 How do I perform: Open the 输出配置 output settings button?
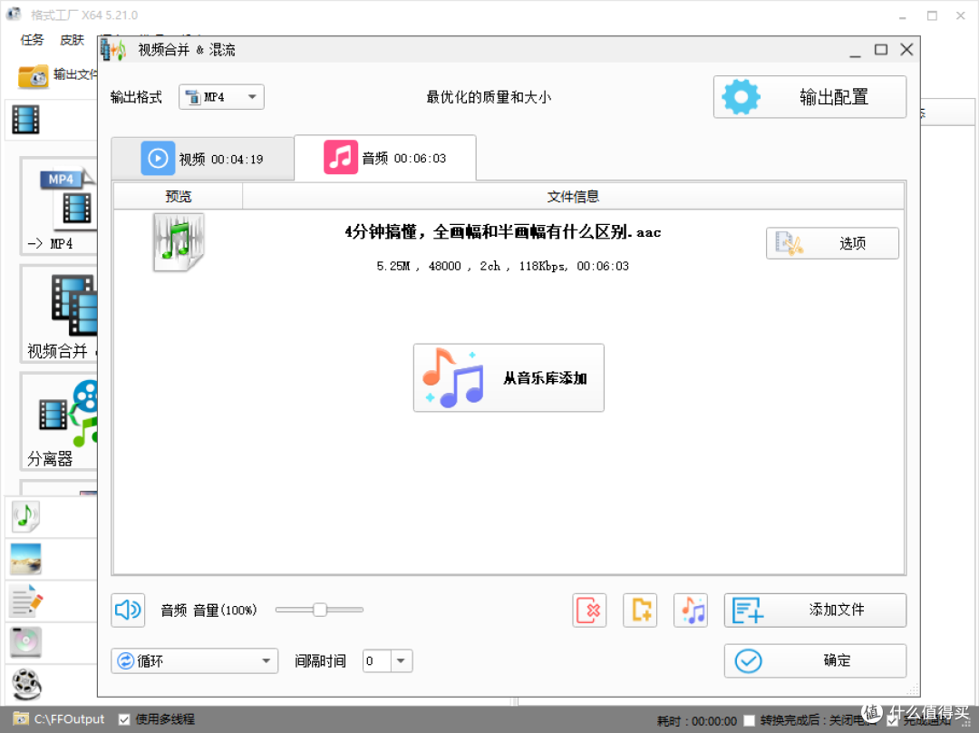[x=809, y=97]
